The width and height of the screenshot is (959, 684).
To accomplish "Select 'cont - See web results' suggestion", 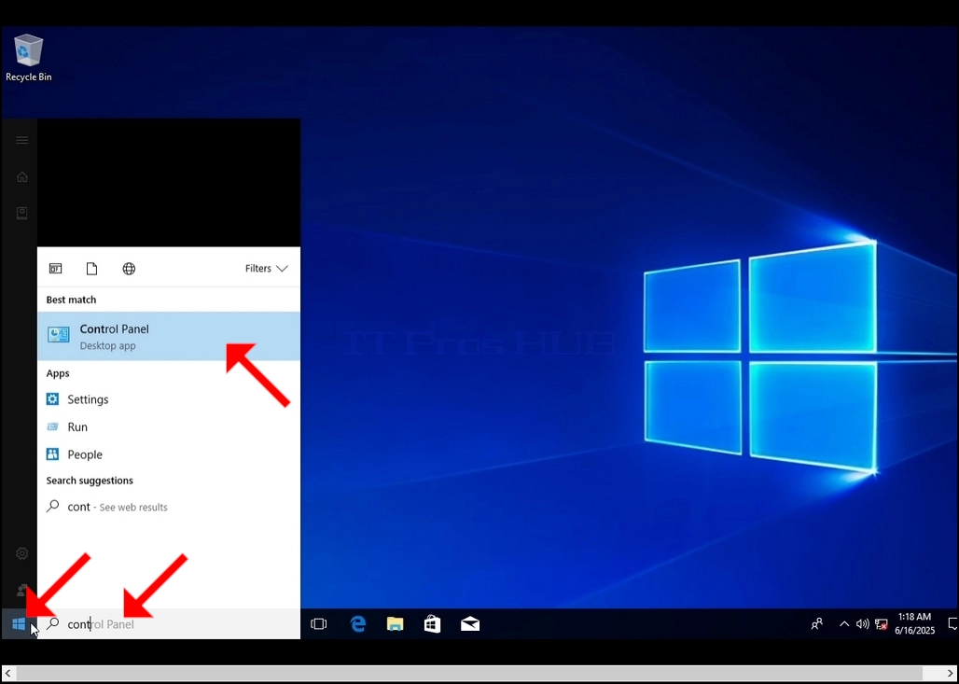I will coord(169,507).
